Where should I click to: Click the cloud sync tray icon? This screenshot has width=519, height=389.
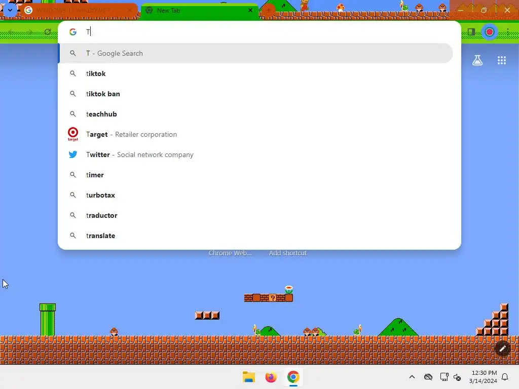click(428, 377)
